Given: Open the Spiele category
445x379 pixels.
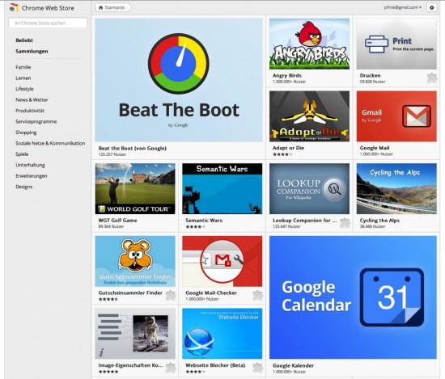Looking at the screenshot, I should (x=22, y=154).
